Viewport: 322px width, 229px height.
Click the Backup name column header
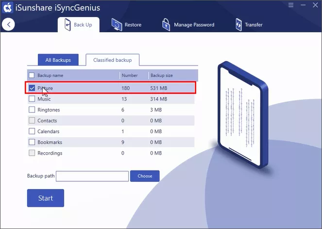tap(51, 75)
